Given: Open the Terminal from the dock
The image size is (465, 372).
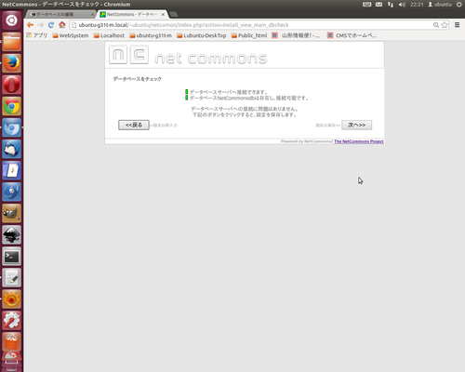Looking at the screenshot, I should (12, 256).
